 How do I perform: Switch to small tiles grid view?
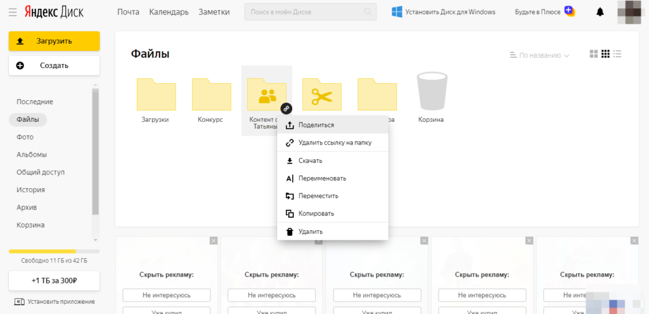click(x=605, y=55)
